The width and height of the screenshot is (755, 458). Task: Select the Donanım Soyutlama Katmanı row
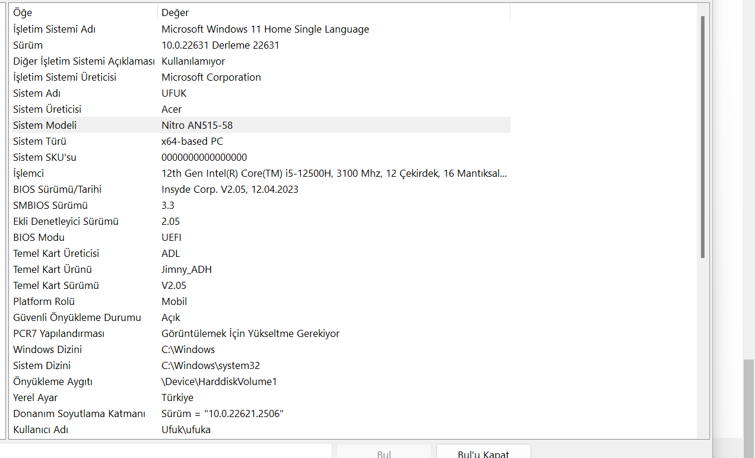260,414
